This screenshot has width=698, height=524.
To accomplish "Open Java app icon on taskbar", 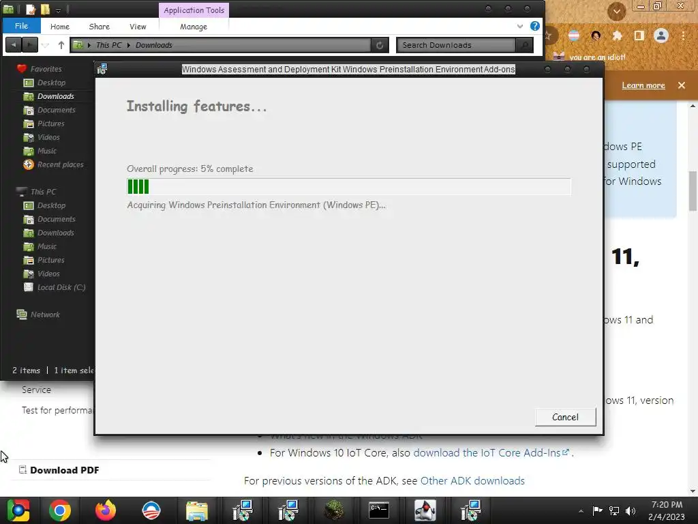I will (425, 510).
